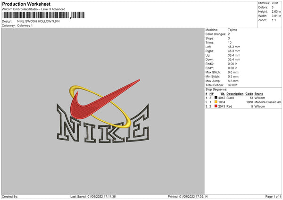This screenshot has width=283, height=200.
Task: Click the 'Colorway 1' value
Action: pyautogui.click(x=25, y=25)
